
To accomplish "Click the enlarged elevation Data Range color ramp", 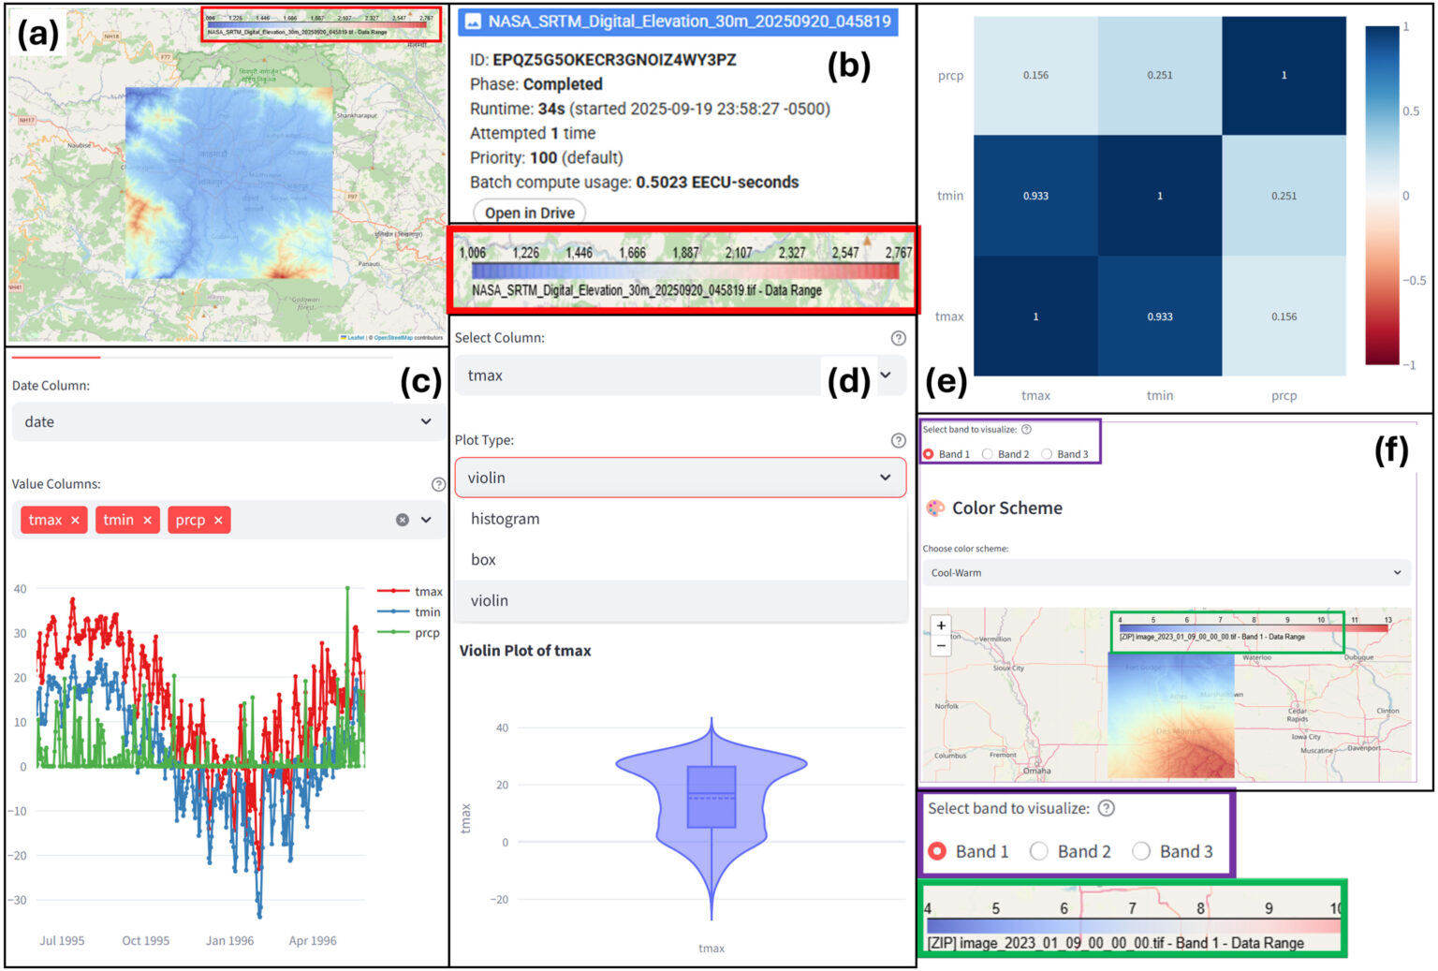I will 685,272.
